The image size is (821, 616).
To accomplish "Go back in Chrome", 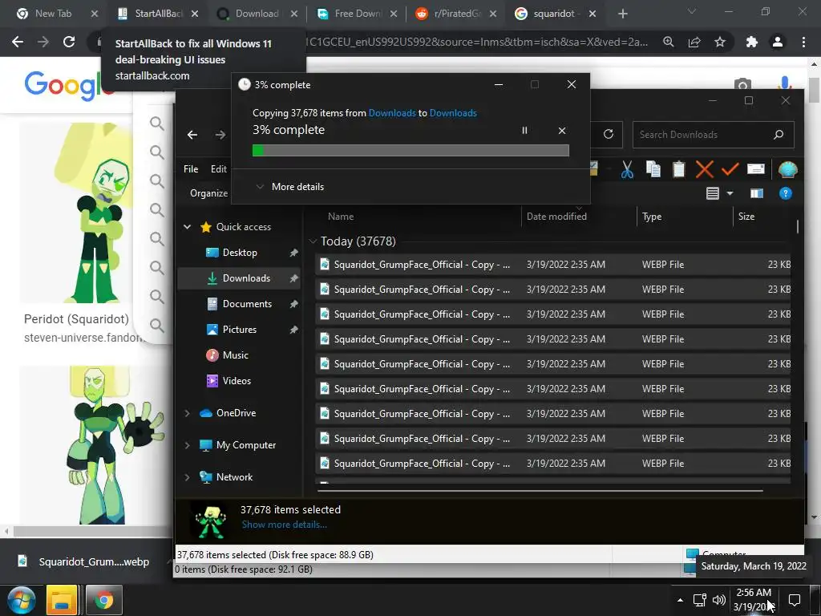I will [18, 42].
